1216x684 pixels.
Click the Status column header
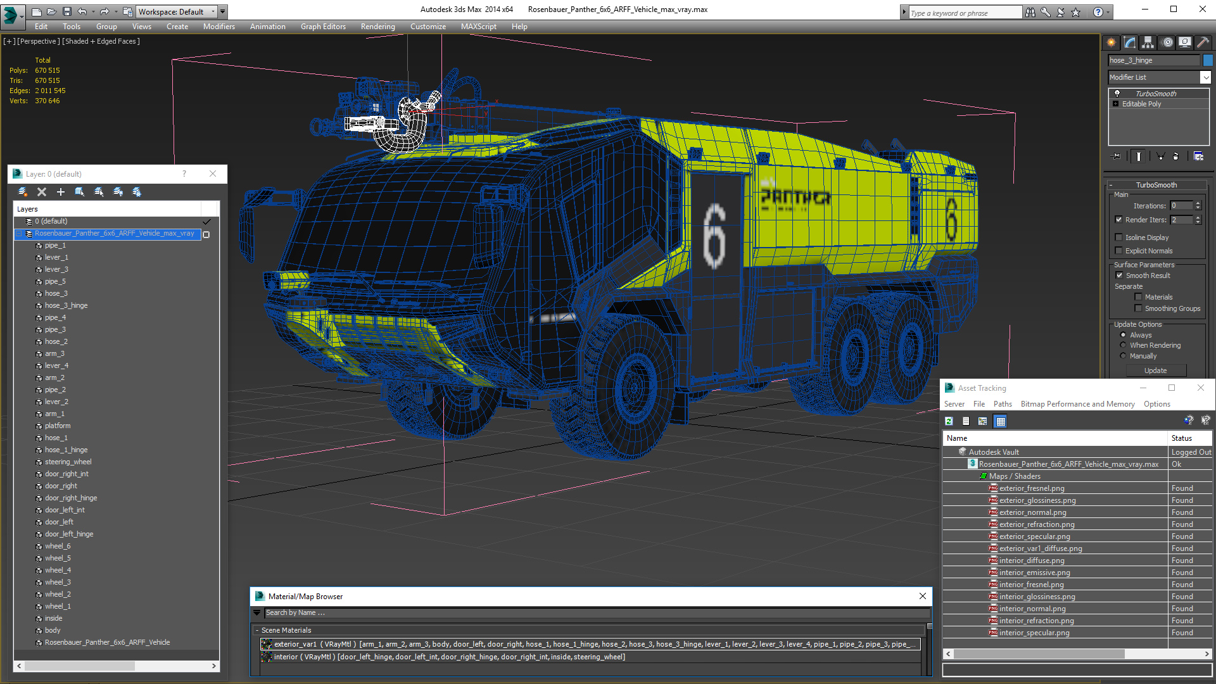pyautogui.click(x=1190, y=438)
